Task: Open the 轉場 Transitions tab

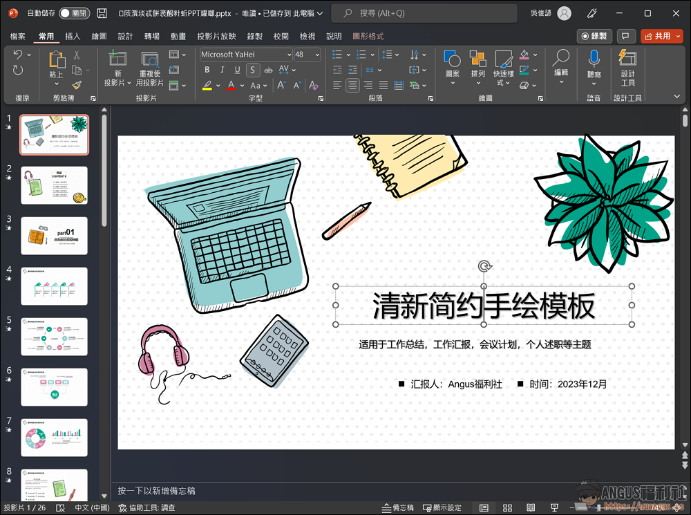Action: click(x=151, y=36)
